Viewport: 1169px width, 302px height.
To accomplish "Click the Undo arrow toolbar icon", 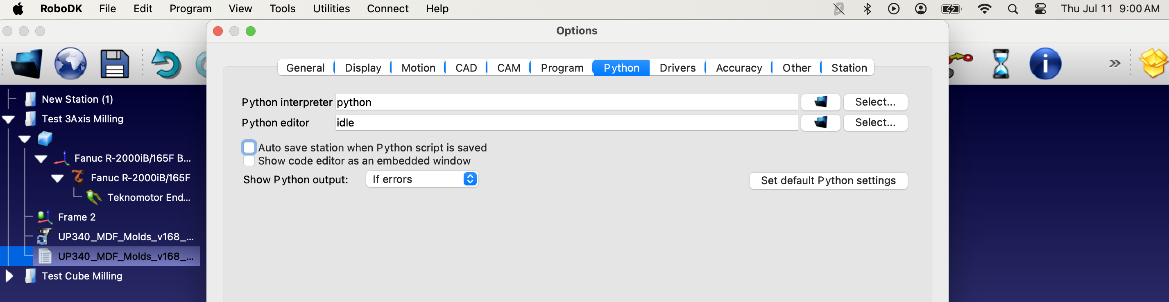I will 165,63.
